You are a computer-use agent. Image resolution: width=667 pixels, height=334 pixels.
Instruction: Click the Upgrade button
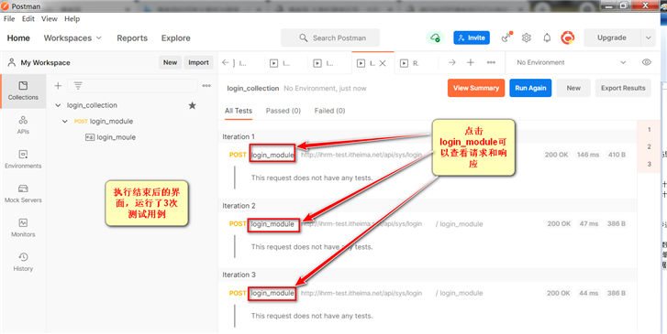click(x=612, y=38)
